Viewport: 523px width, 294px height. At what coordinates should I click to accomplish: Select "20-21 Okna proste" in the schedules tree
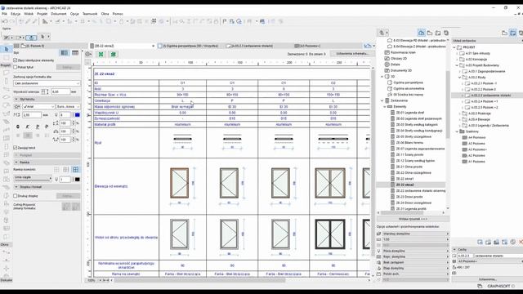(x=409, y=167)
